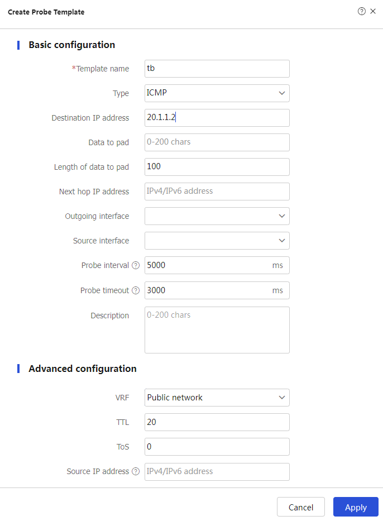Focus the Template name field
383x521 pixels.
217,69
